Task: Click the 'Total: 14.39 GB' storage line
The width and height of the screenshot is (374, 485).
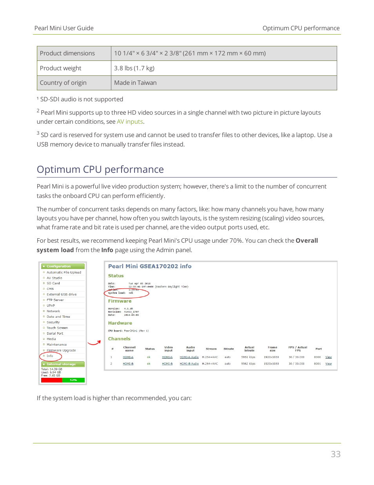Action: (x=52, y=369)
